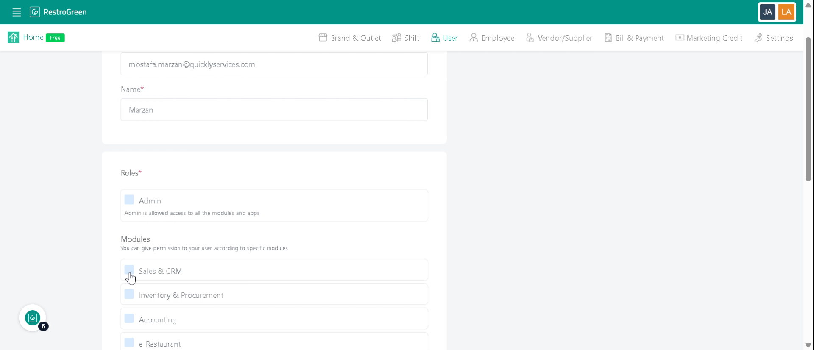Click the Home house icon
The width and height of the screenshot is (814, 350).
13,38
